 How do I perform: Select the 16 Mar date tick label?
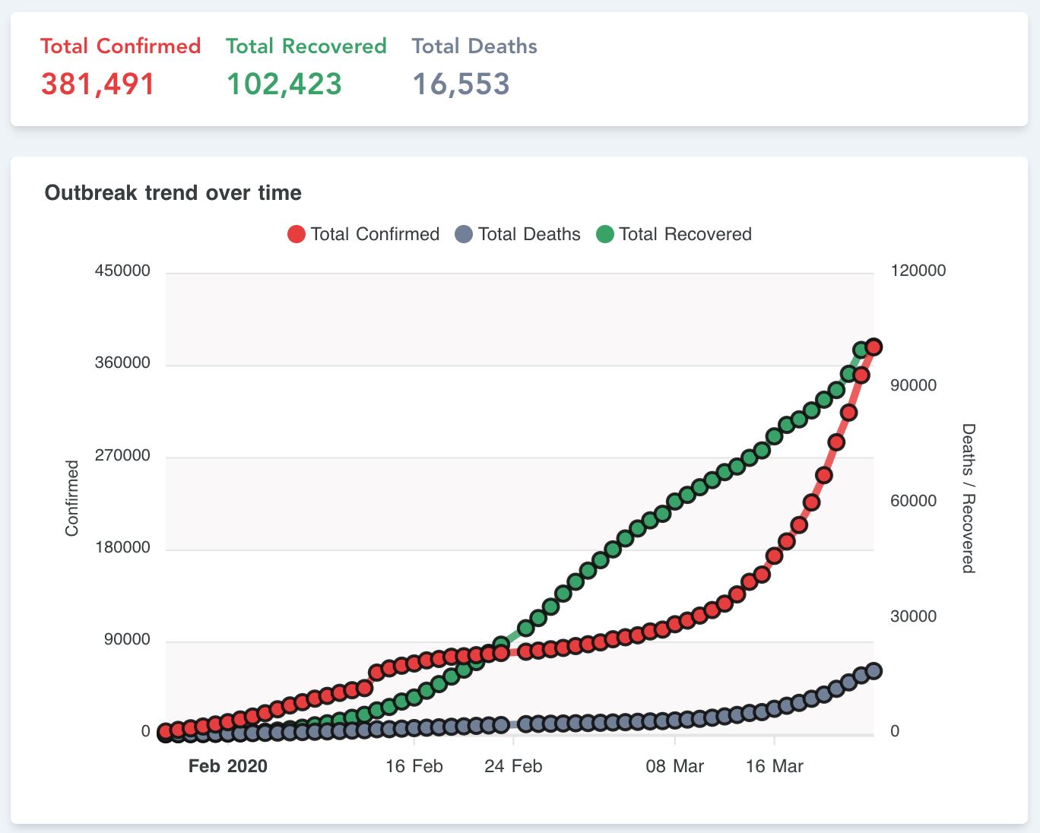coord(774,766)
